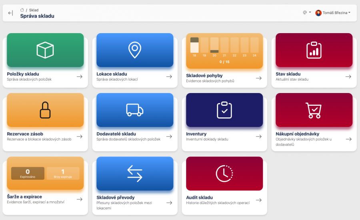Click the Inventury clipboard check icon
Viewport: 360px width, 220px height.
[x=224, y=110]
